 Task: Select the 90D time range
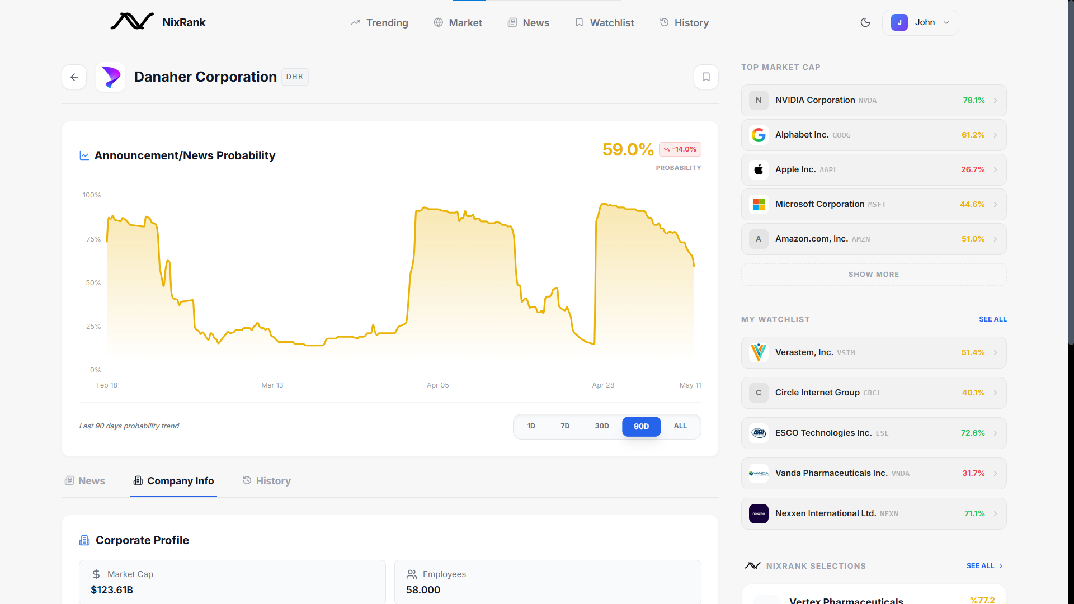coord(642,426)
